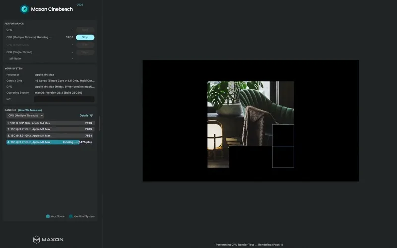397x248 pixels.
Task: Click the MP Ratio label
Action: pyautogui.click(x=15, y=59)
